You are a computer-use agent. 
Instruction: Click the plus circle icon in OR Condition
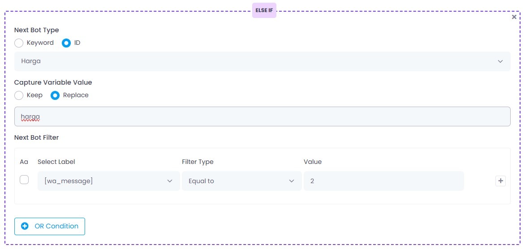25,226
